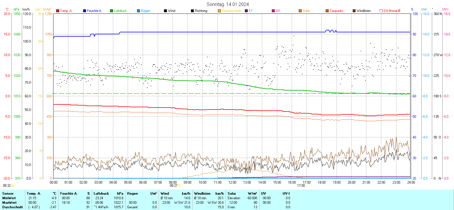Click the pink UV legend square
The width and height of the screenshot is (454, 210).
[x=273, y=11]
